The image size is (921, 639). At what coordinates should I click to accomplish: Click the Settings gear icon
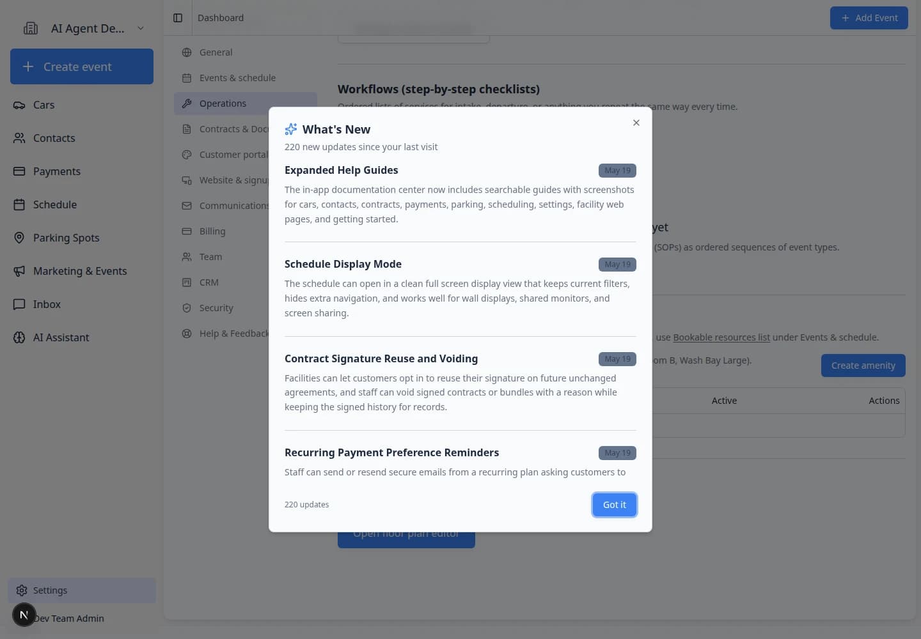tap(22, 590)
